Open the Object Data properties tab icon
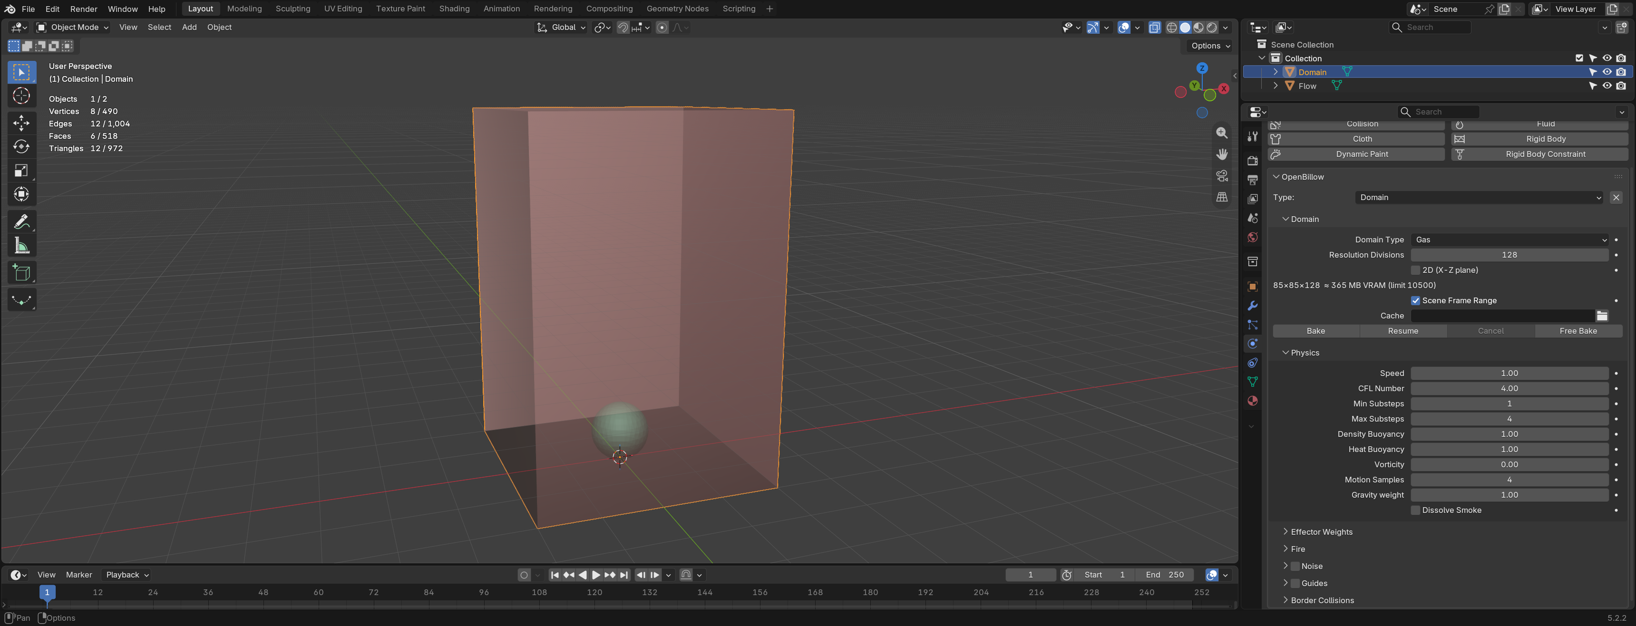This screenshot has height=626, width=1636. point(1252,382)
